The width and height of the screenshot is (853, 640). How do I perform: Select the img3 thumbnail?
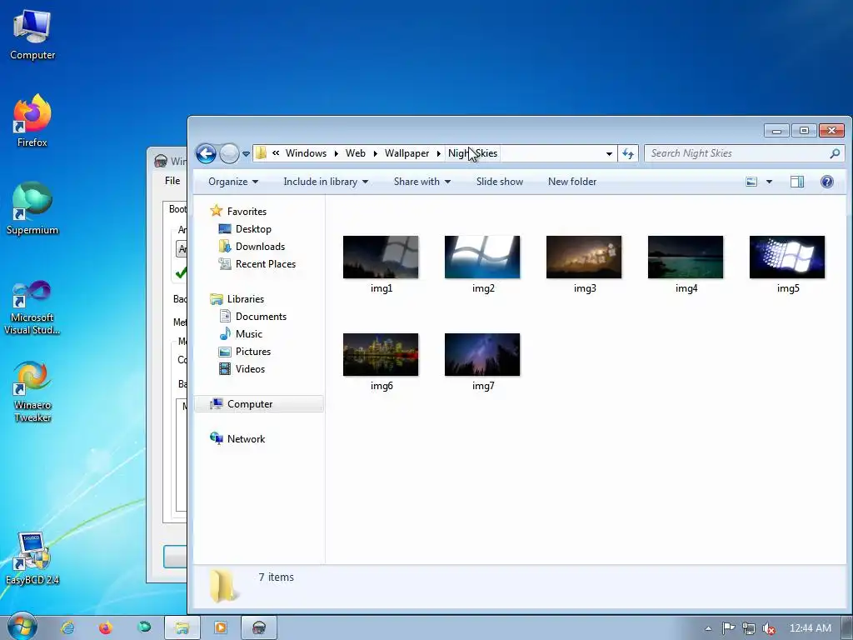[x=584, y=257]
